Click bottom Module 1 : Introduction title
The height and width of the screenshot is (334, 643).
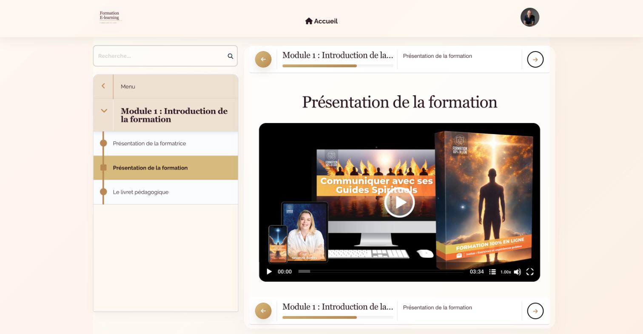338,307
